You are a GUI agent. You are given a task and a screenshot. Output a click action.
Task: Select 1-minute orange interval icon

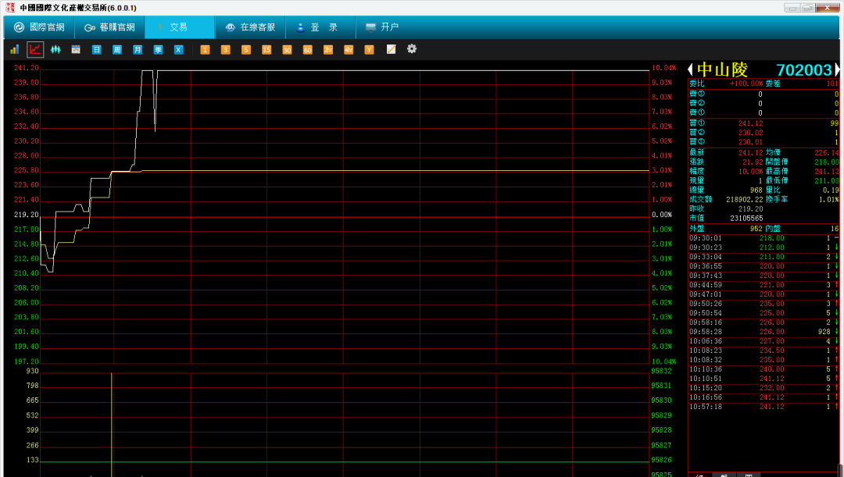(205, 49)
